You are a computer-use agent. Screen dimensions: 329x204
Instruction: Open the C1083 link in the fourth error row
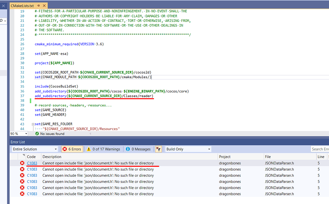pos(32,182)
